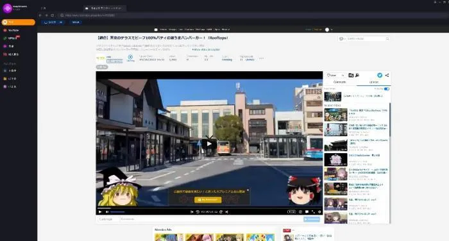
Task: Share video on Twitter
Action: pyautogui.click(x=380, y=75)
